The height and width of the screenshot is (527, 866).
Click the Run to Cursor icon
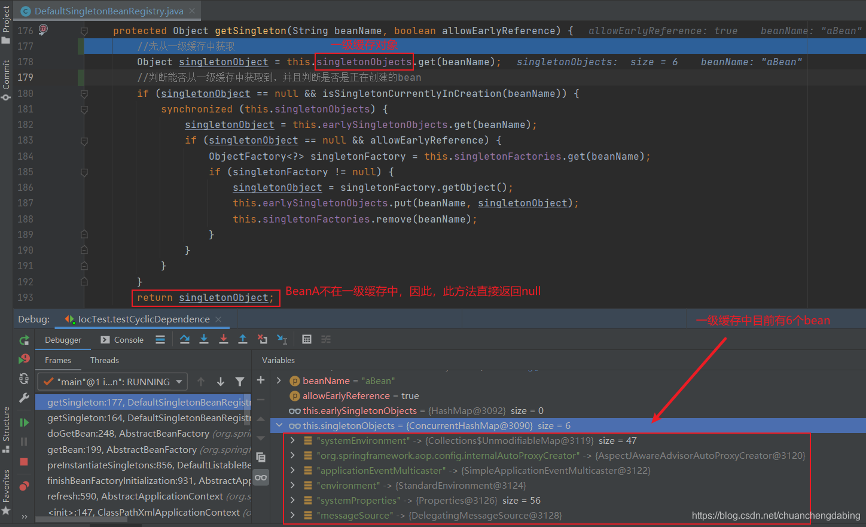pyautogui.click(x=282, y=340)
